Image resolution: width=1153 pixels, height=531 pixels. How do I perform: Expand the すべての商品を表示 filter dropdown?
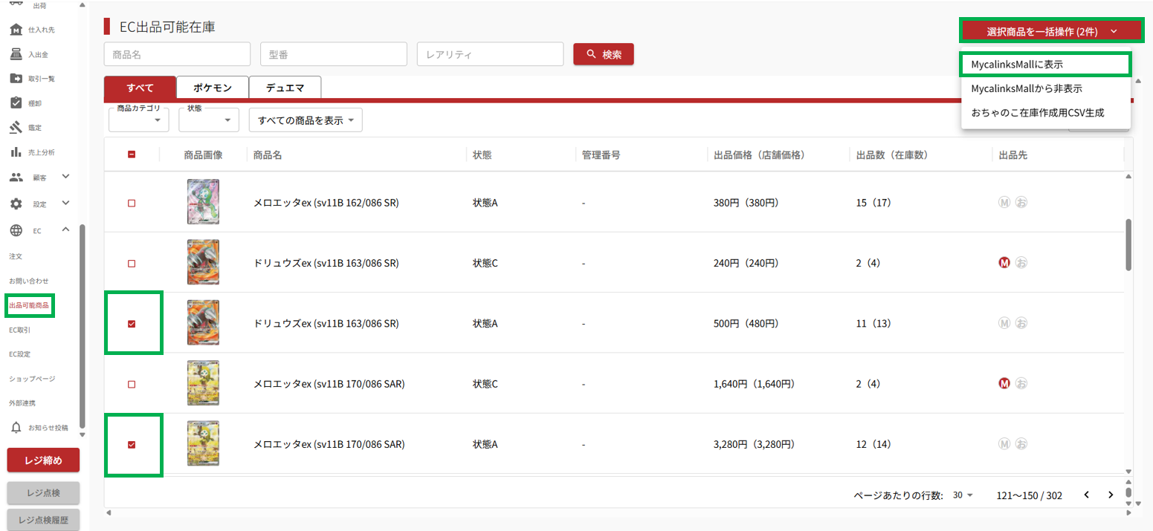[306, 120]
